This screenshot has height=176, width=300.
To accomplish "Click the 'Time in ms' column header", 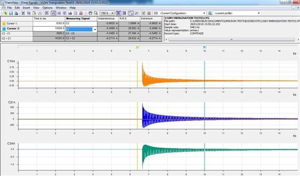I will coord(40,18).
